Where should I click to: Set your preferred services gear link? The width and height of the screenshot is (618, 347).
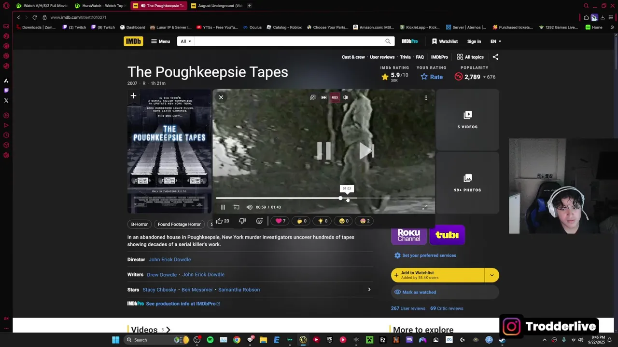[x=425, y=255]
